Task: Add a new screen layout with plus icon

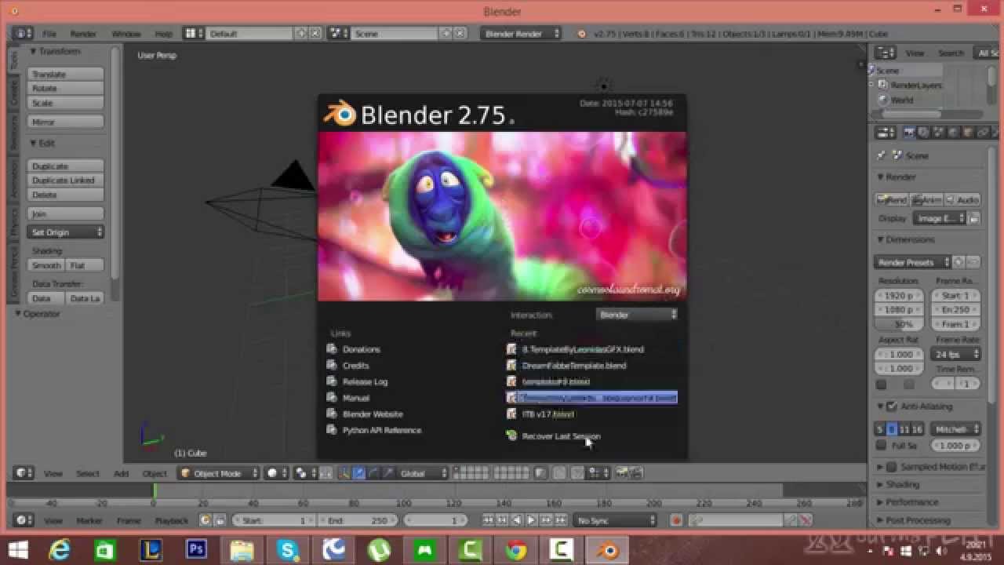Action: 301,34
